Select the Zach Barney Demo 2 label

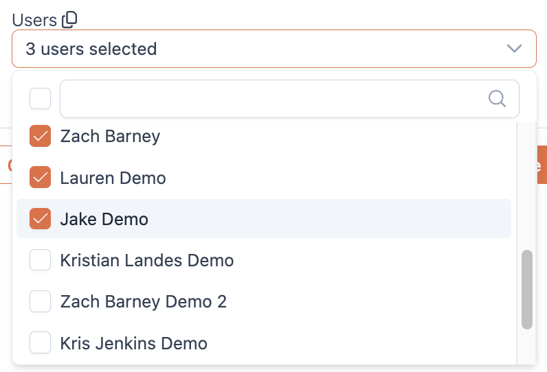(144, 302)
